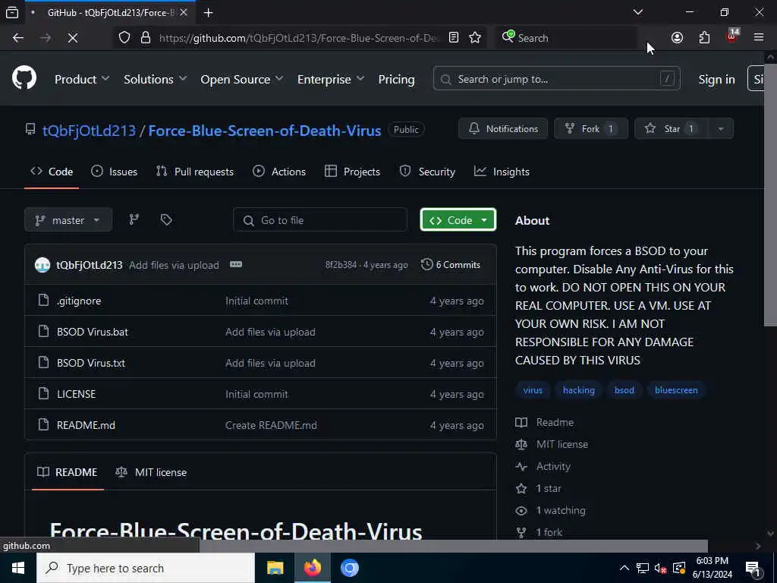Open Activity link in About sidebar
This screenshot has width=777, height=583.
(x=553, y=466)
